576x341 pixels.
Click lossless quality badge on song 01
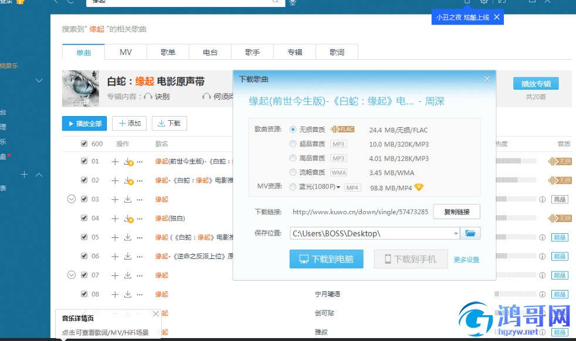tap(560, 161)
